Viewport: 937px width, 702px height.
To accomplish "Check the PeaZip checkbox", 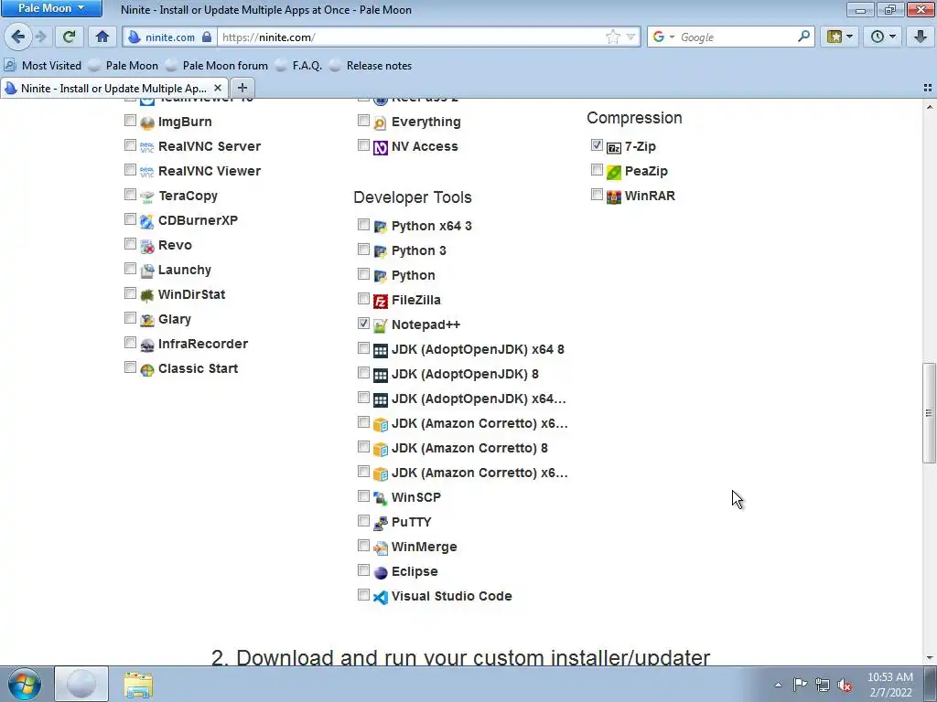I will [x=597, y=169].
